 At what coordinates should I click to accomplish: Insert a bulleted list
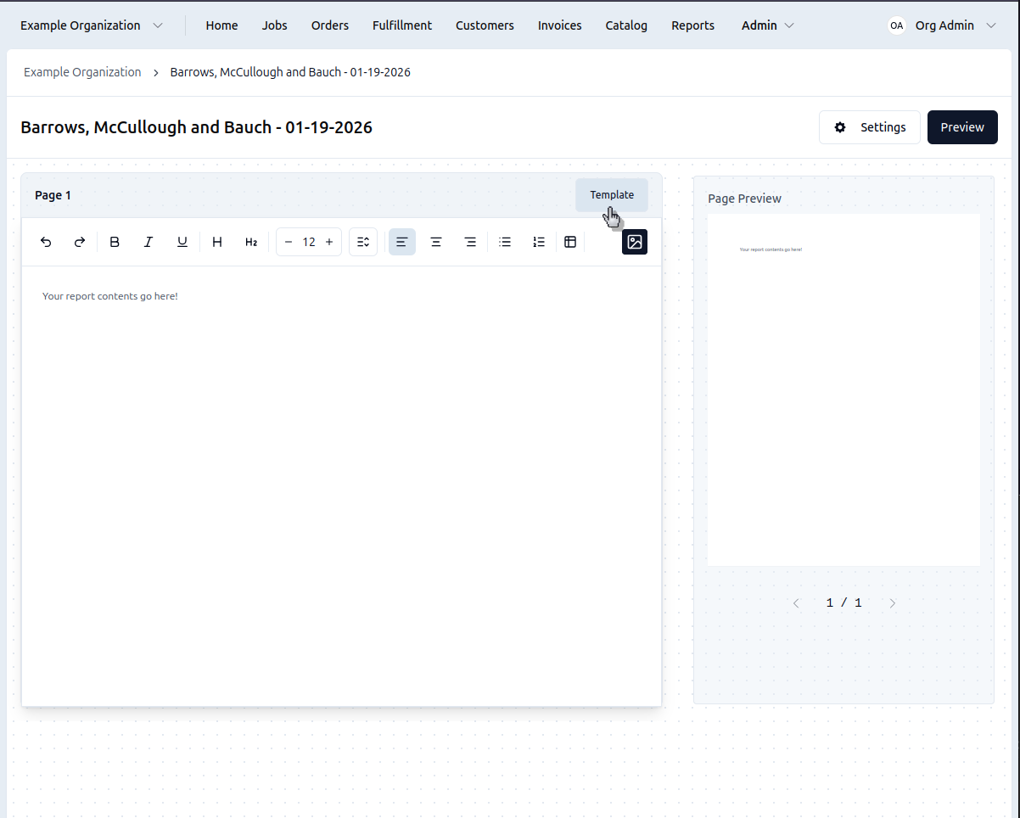tap(505, 242)
